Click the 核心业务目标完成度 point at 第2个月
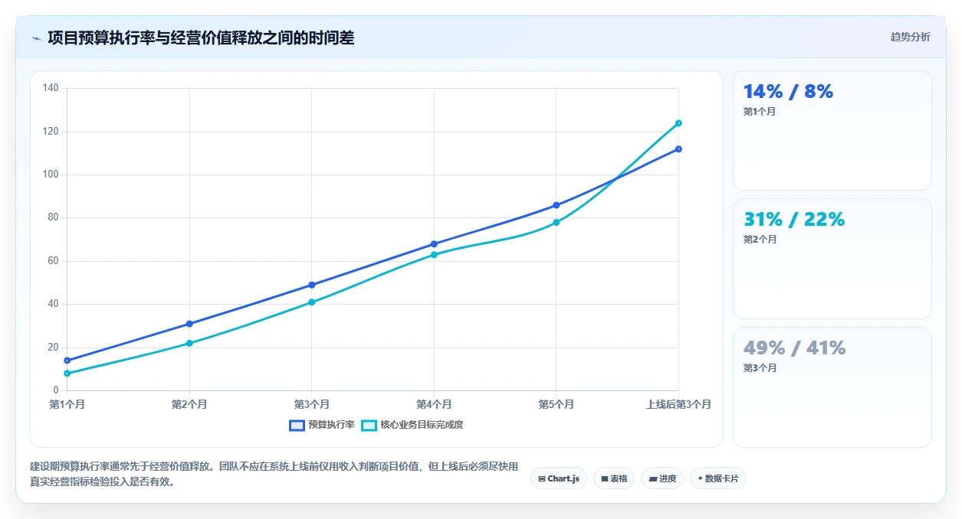The height and width of the screenshot is (519, 962). 189,343
